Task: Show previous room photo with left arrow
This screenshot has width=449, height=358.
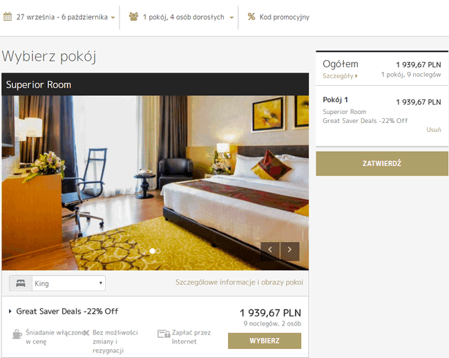Action: pos(270,251)
